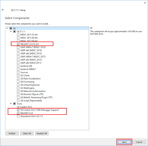Check MSVC 2015 64-bit checkbox
Viewport: 148px width, 146px height.
[x=18, y=38]
